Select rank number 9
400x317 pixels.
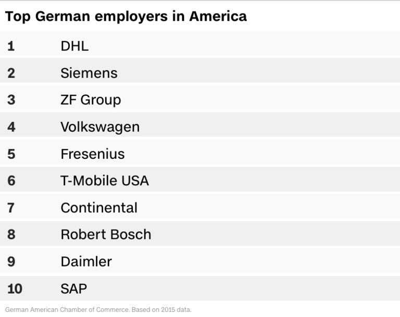11,261
